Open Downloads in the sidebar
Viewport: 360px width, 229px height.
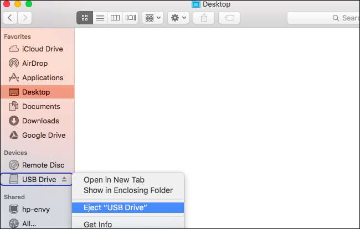38,121
